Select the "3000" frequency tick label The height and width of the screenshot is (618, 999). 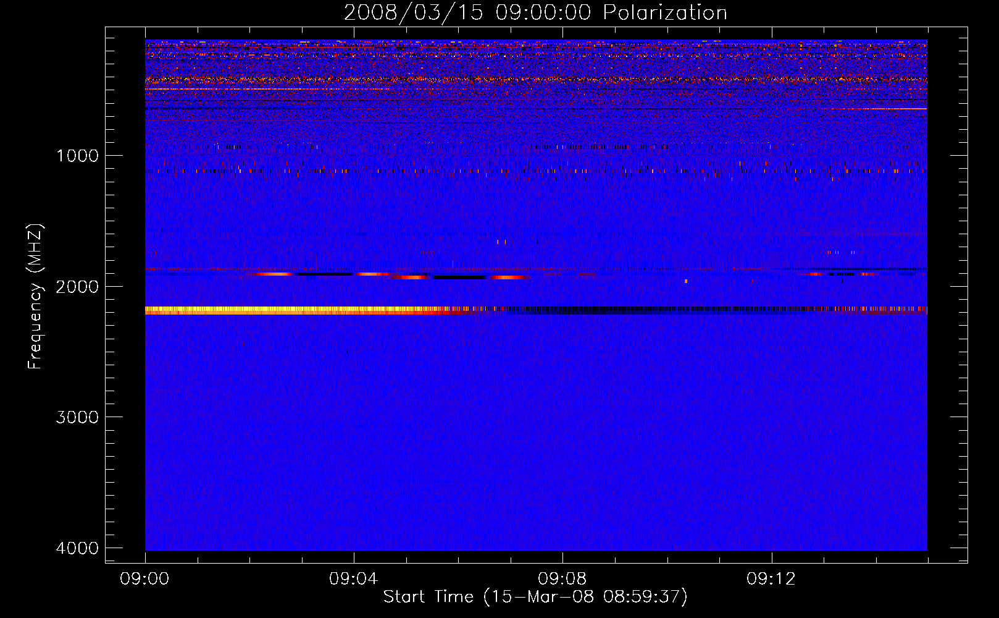coord(77,417)
